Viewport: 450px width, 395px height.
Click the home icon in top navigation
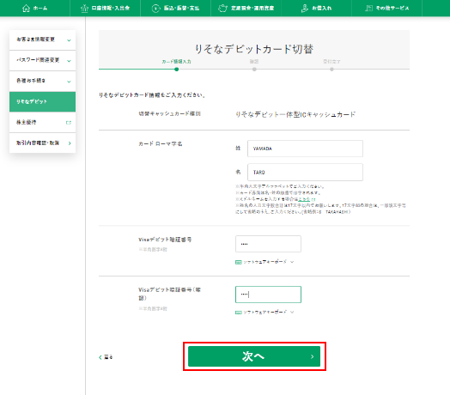26,8
